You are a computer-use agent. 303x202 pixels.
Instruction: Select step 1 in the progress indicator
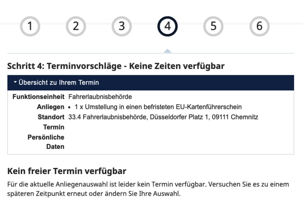click(30, 25)
